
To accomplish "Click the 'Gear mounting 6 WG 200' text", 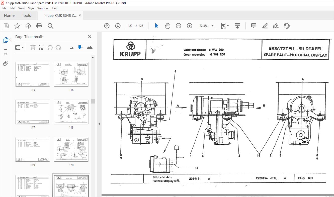I will [x=204, y=54].
